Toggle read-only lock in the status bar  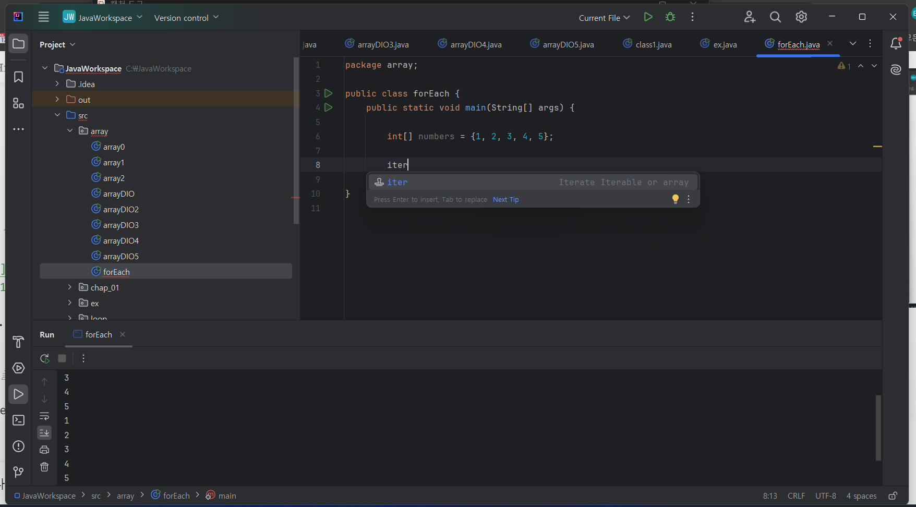[x=893, y=496]
